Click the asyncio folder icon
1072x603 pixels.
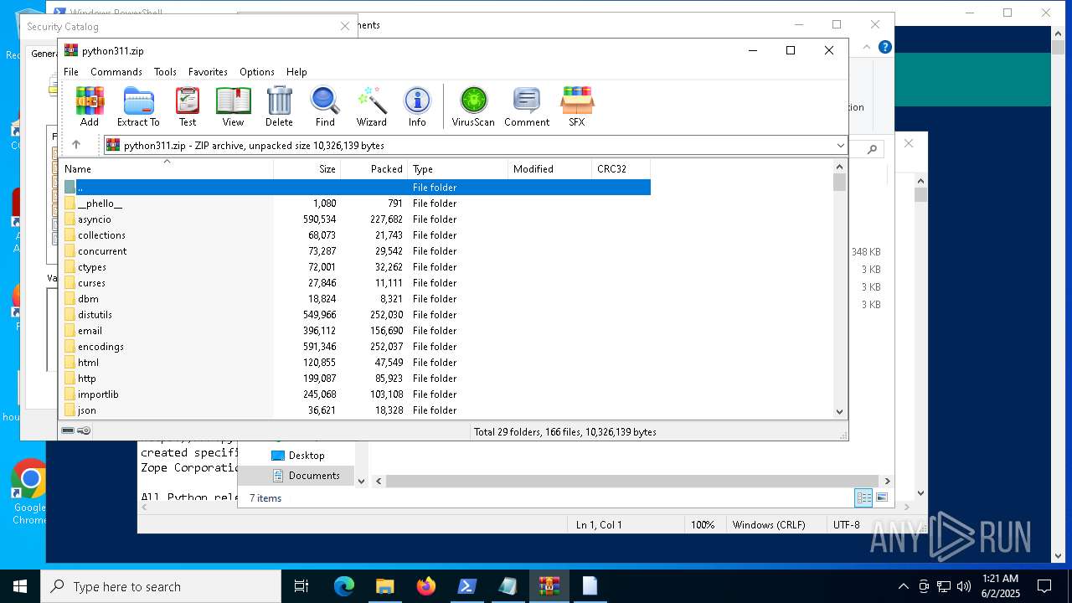coord(70,219)
